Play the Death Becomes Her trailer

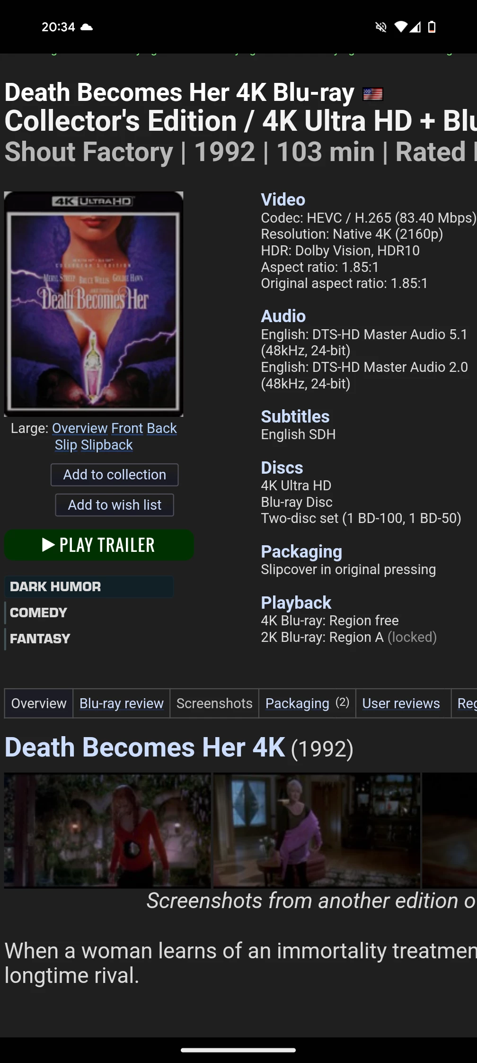[x=99, y=545]
